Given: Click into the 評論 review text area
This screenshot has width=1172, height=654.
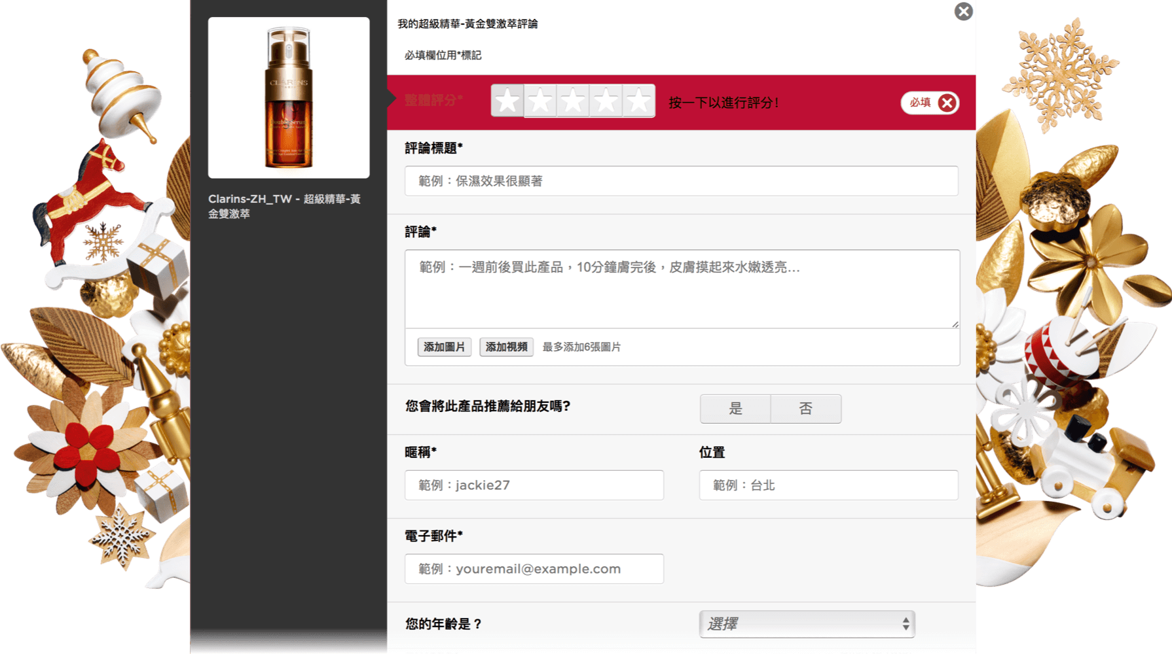Looking at the screenshot, I should tap(682, 288).
